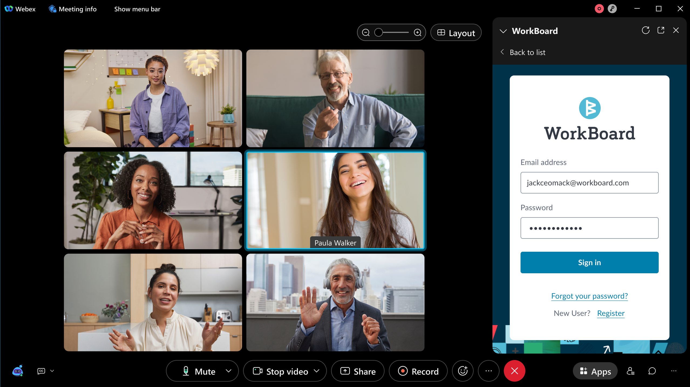Click the grid icon in Apps button

(x=583, y=371)
